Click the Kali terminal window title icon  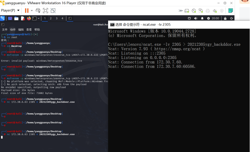(3, 25)
